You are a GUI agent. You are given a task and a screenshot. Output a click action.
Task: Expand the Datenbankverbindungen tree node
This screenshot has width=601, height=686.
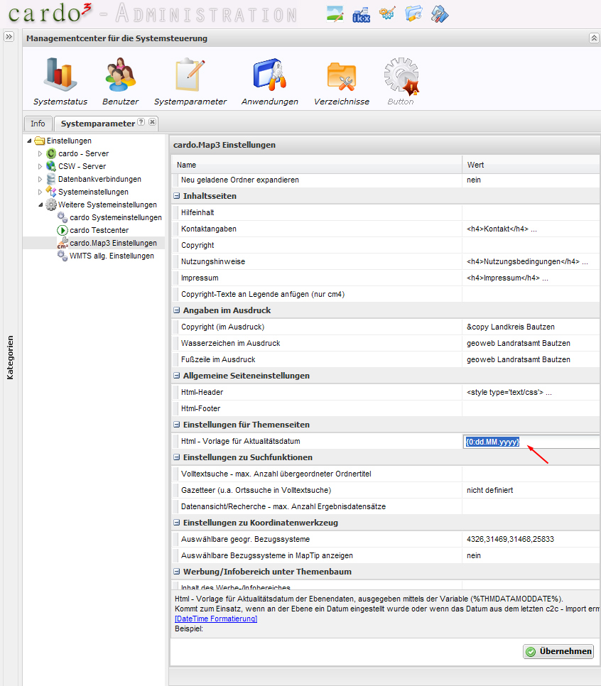[x=40, y=180]
